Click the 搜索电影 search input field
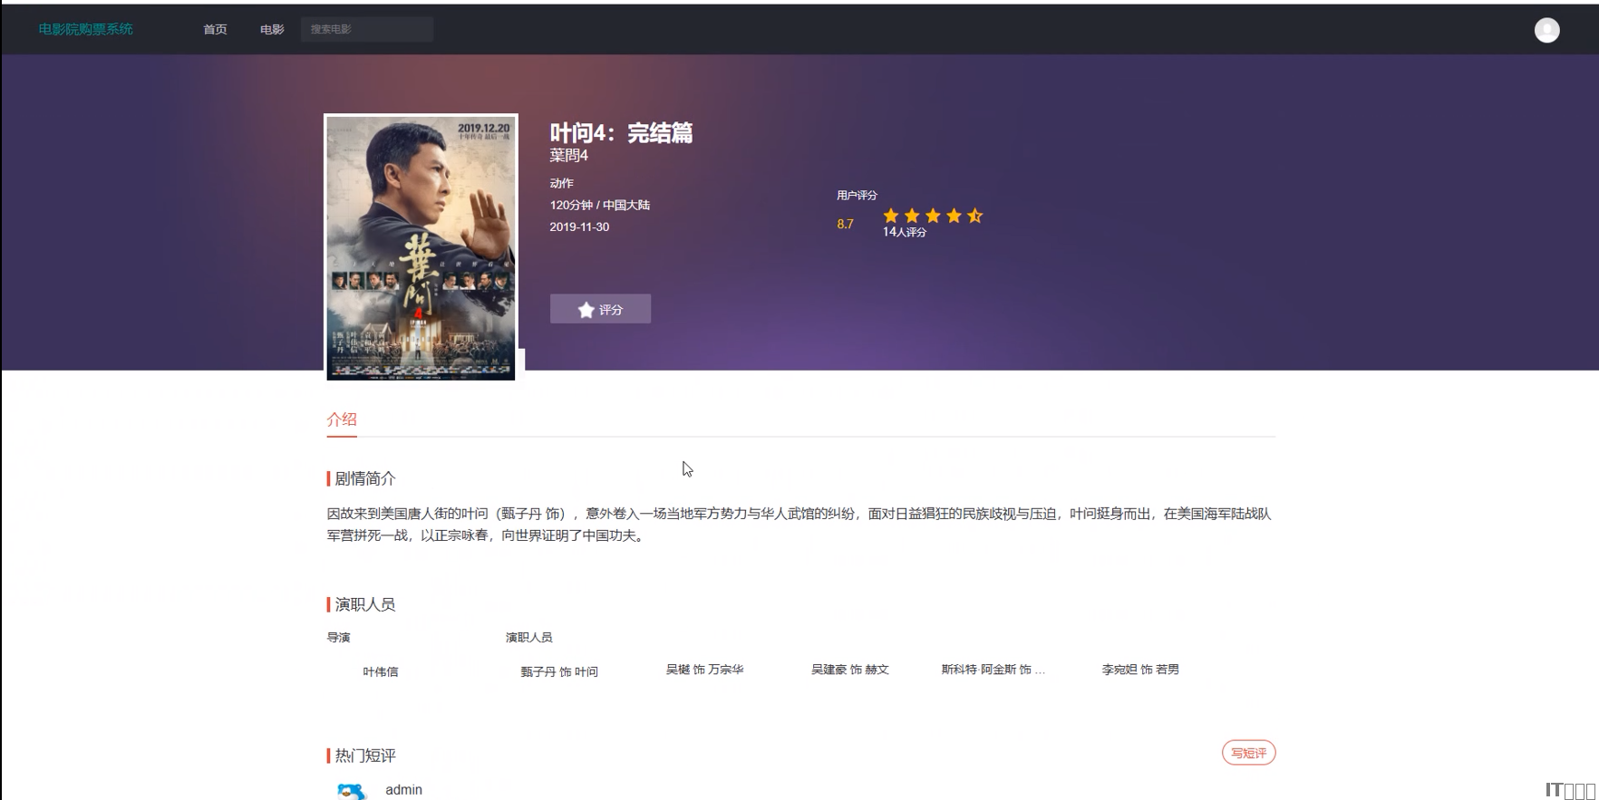 367,30
